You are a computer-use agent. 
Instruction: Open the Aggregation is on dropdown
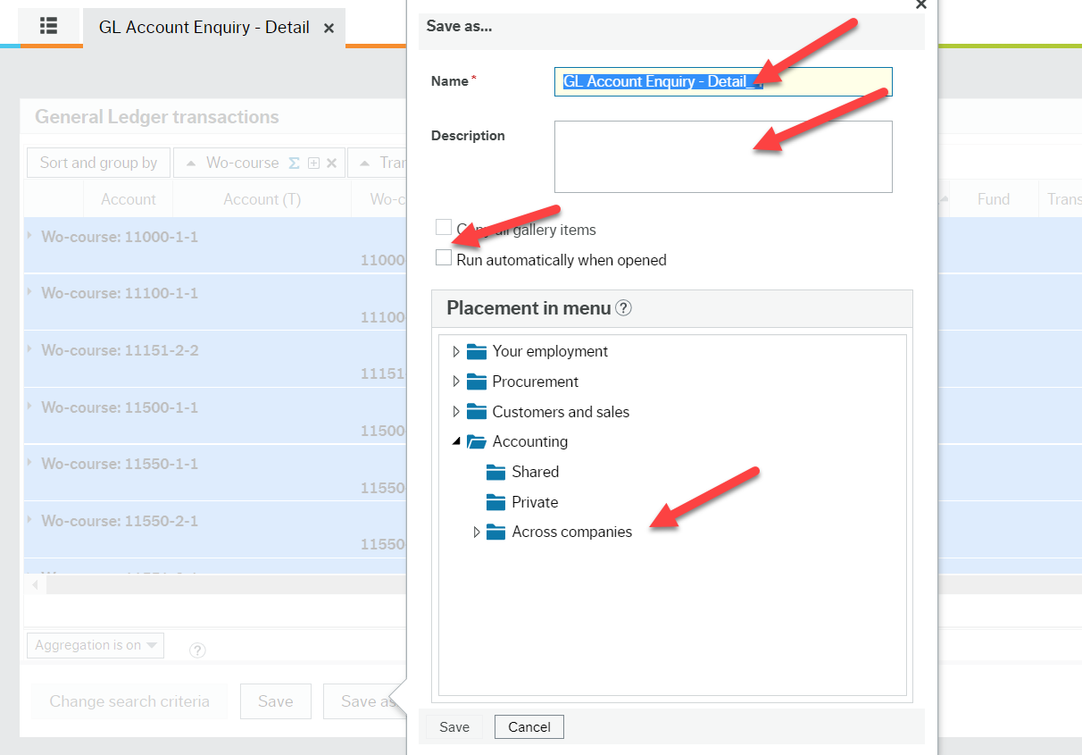(x=95, y=645)
